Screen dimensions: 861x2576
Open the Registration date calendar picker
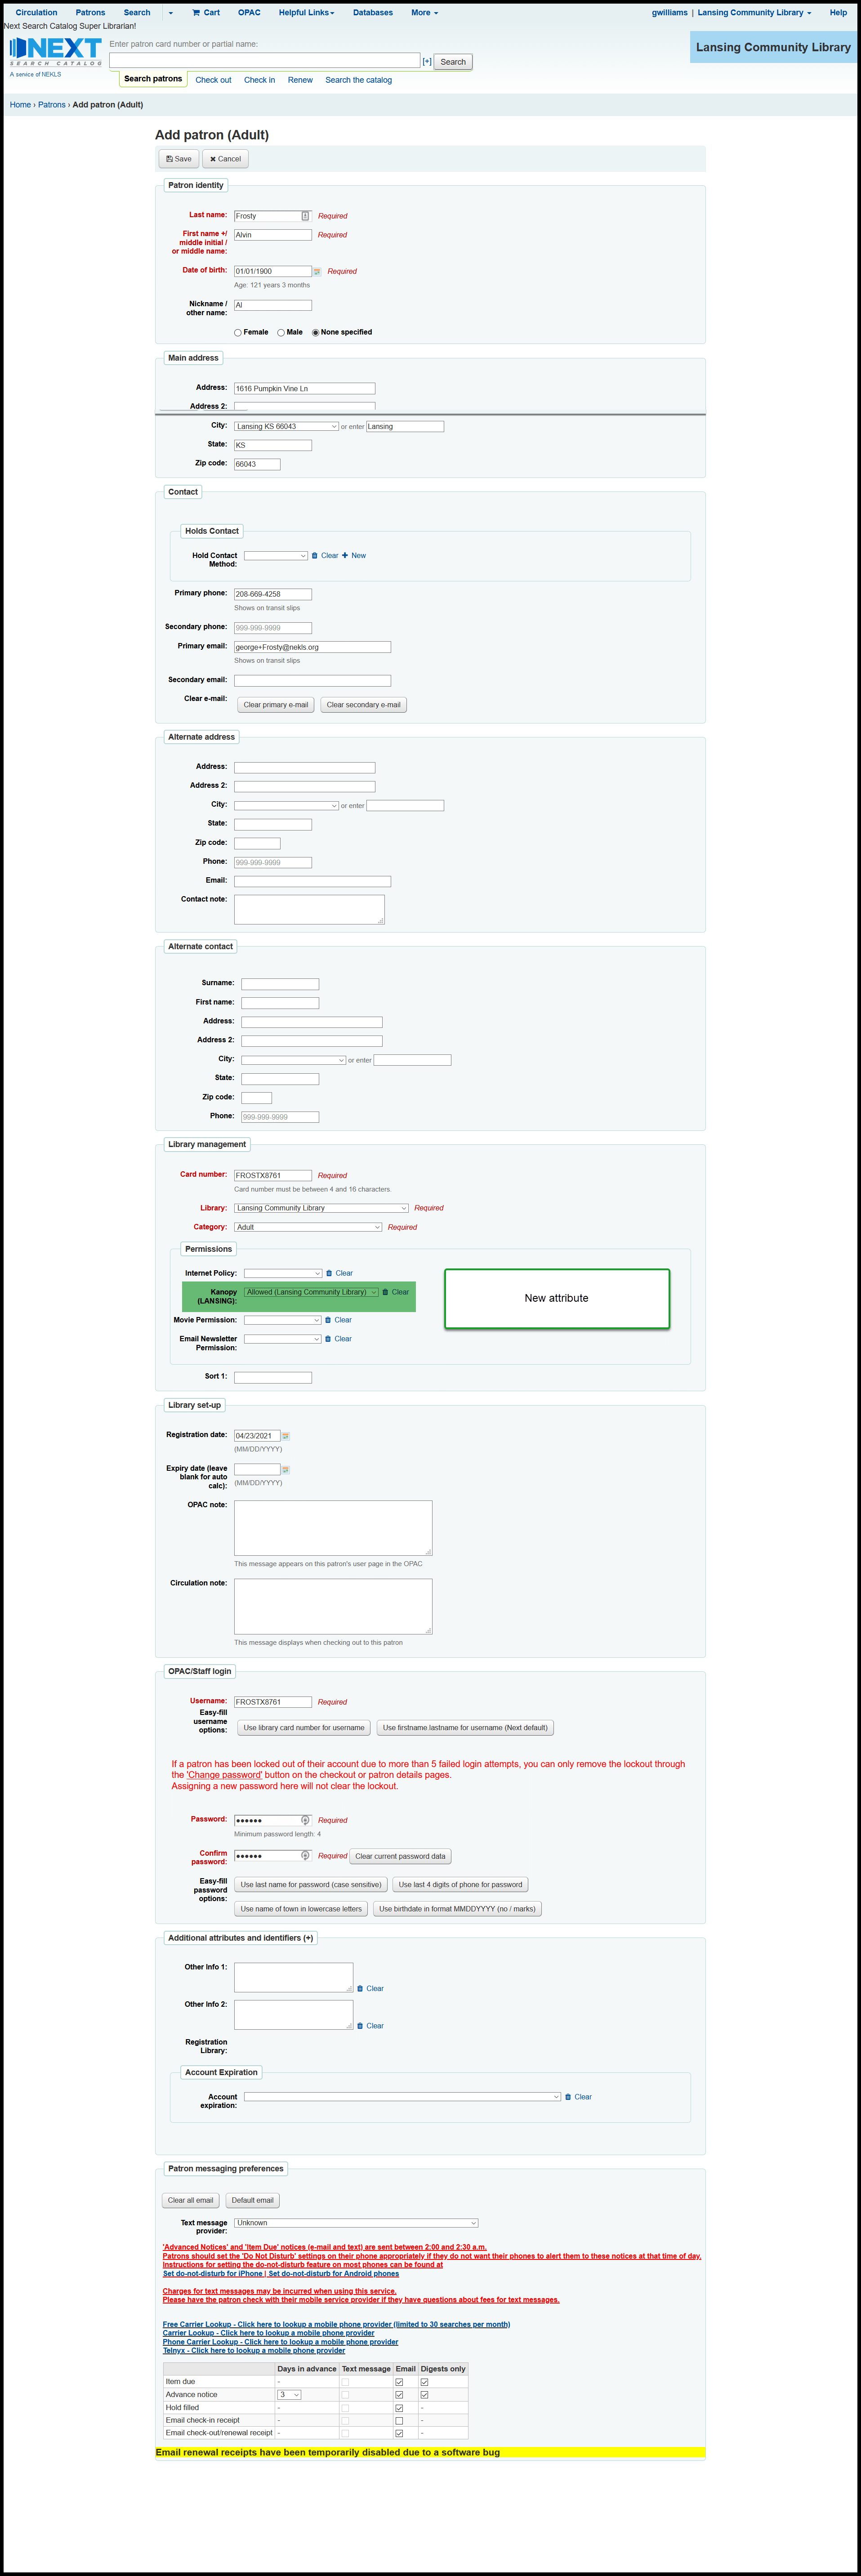285,1436
